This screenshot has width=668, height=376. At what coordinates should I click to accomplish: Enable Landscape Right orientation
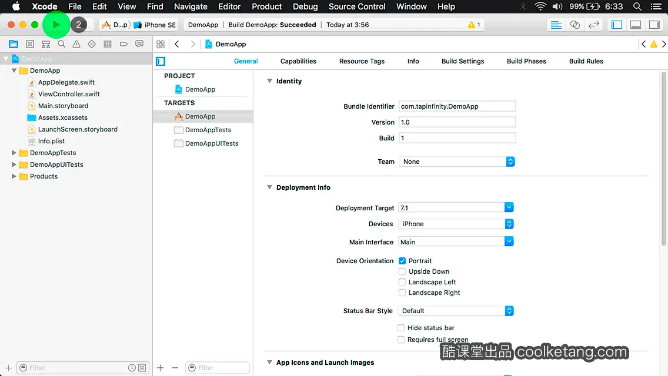[402, 293]
